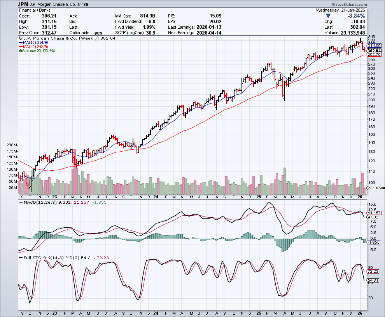This screenshot has height=317, width=385.
Task: Click the 11.157 signal tag on the MACD axis
Action: tap(374, 213)
